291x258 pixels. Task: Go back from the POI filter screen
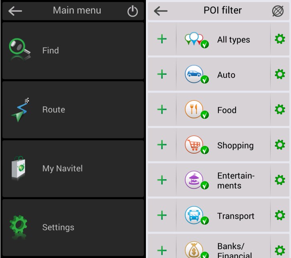pyautogui.click(x=161, y=11)
